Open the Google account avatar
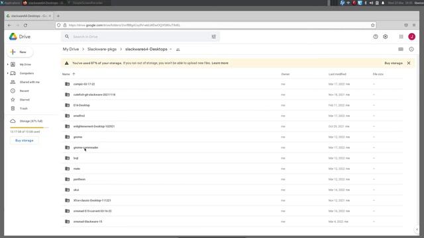 tap(411, 37)
